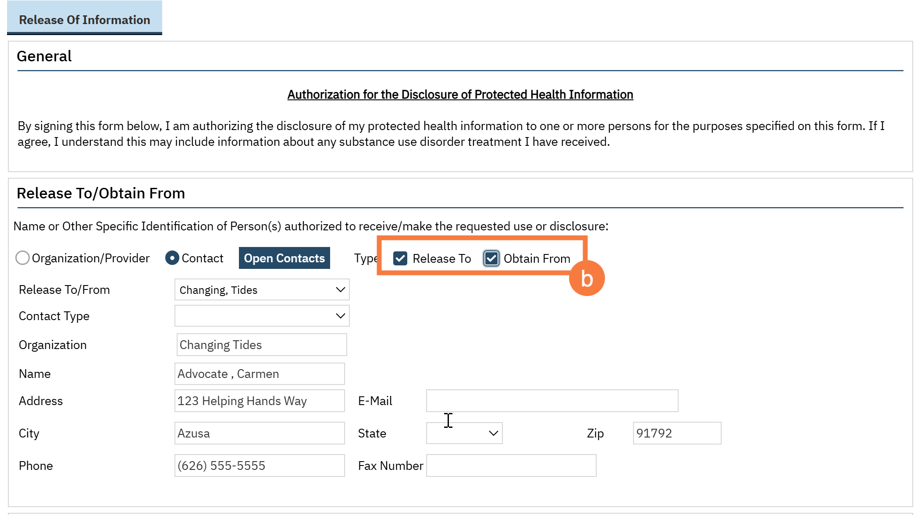The image size is (918, 515).
Task: Click the Fax Number input field
Action: [511, 466]
